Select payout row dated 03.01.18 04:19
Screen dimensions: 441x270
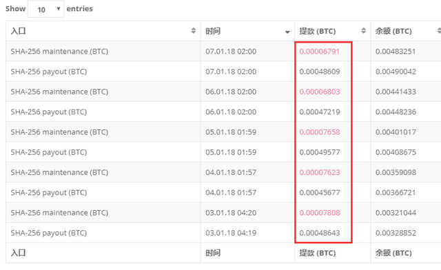click(x=223, y=233)
